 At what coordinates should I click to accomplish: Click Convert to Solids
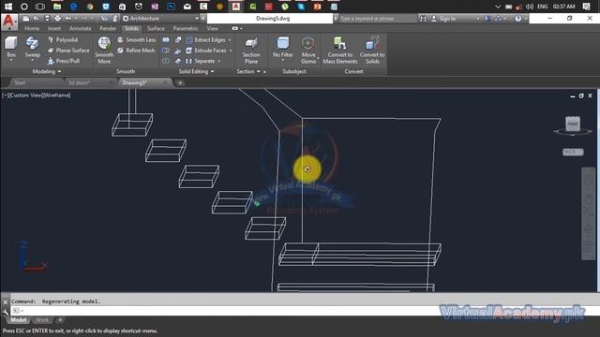(x=372, y=50)
